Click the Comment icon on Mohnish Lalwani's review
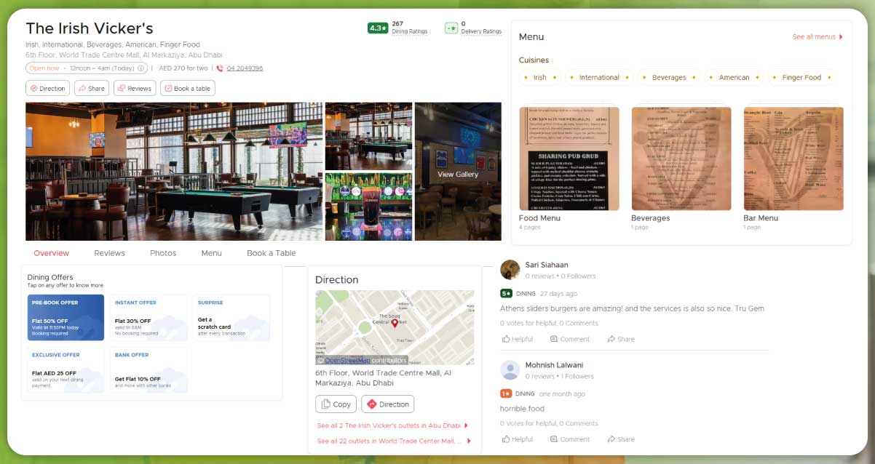This screenshot has height=464, width=875. click(x=554, y=439)
